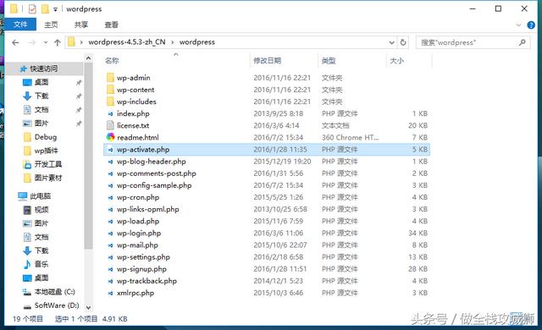This screenshot has height=330, width=542.
Task: Select the readme.html Chrome icon
Action: [x=110, y=137]
